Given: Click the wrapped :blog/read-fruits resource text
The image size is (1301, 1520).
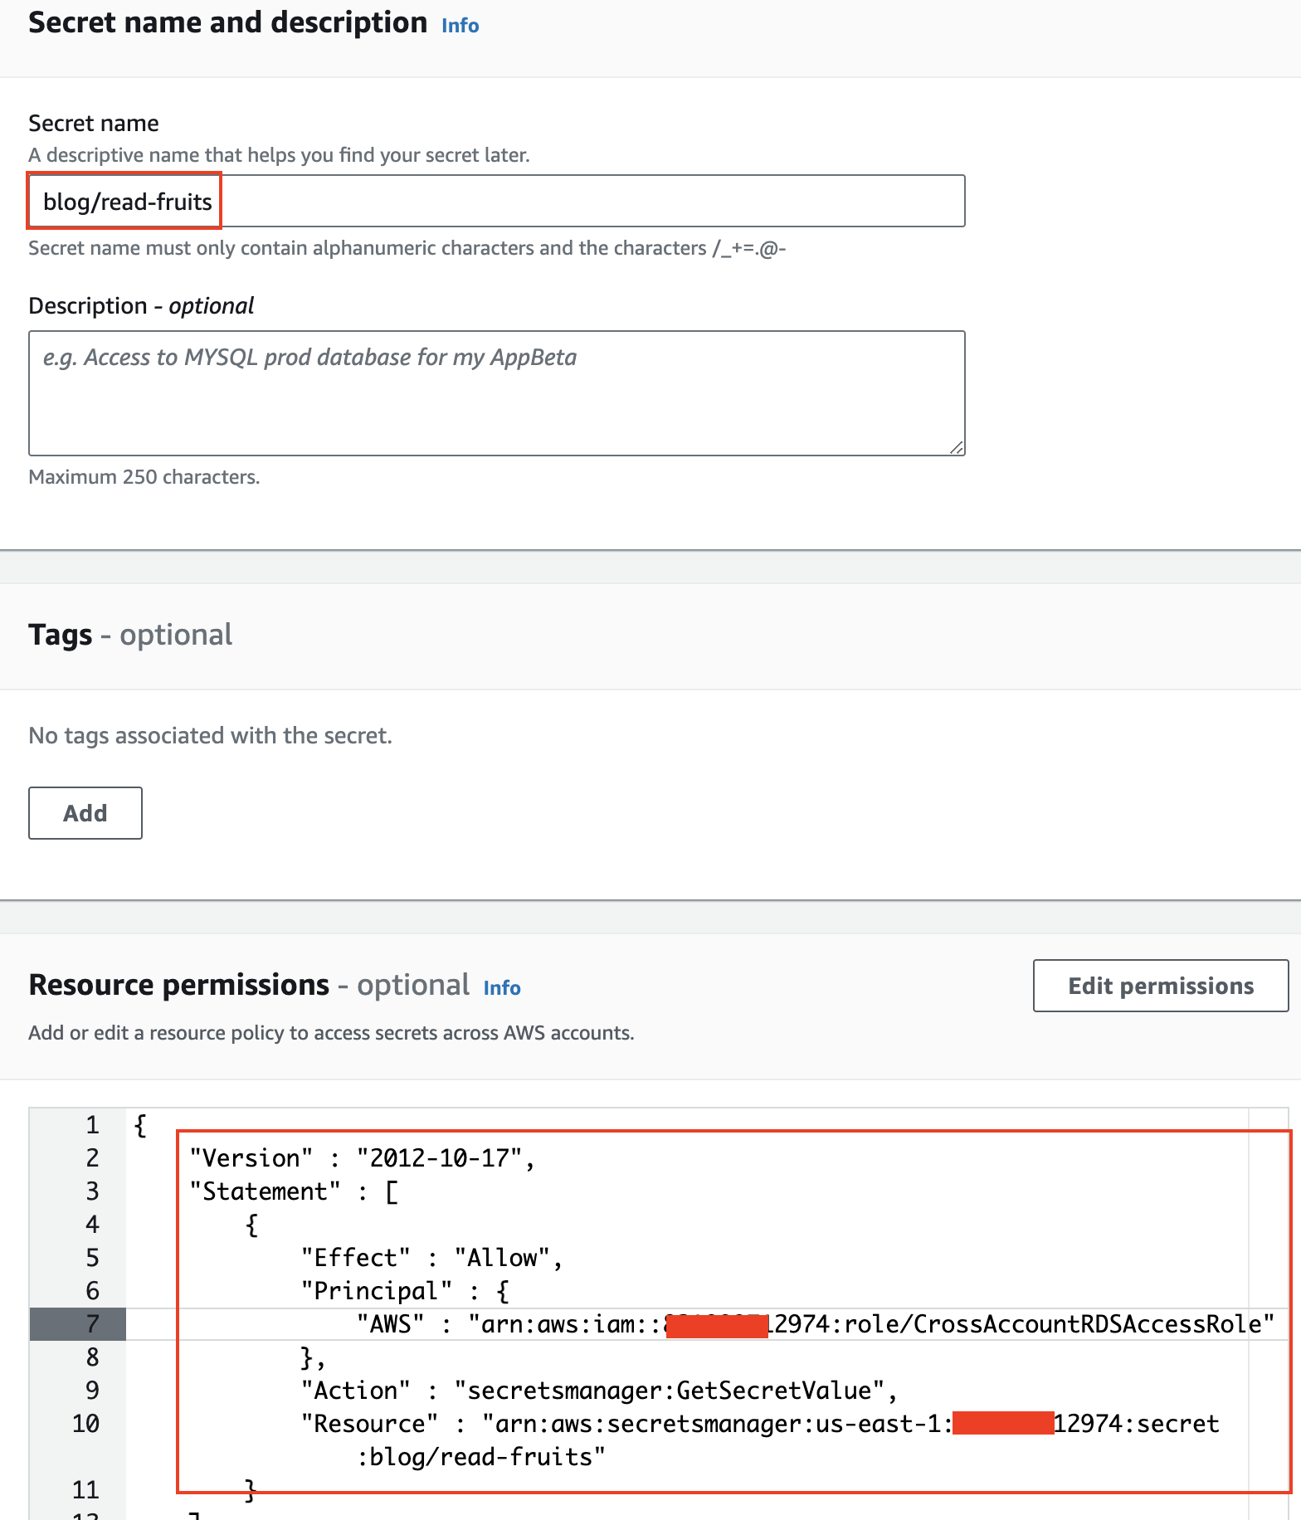Looking at the screenshot, I should (481, 1457).
